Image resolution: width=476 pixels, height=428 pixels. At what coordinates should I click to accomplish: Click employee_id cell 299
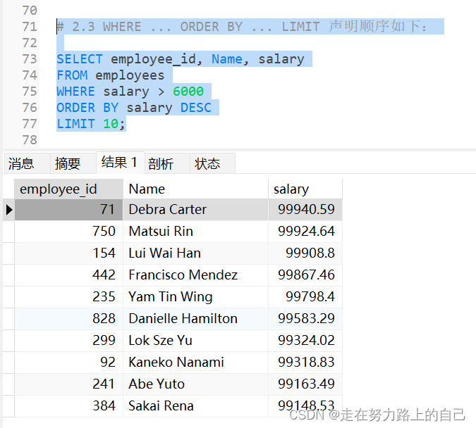click(68, 341)
